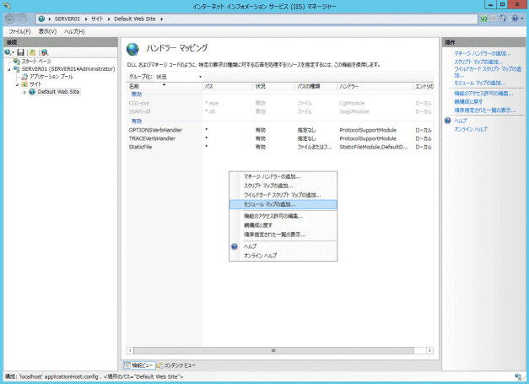
Task: Choose マネージ ハンドラーの追加 in the context menu
Action: [x=283, y=176]
